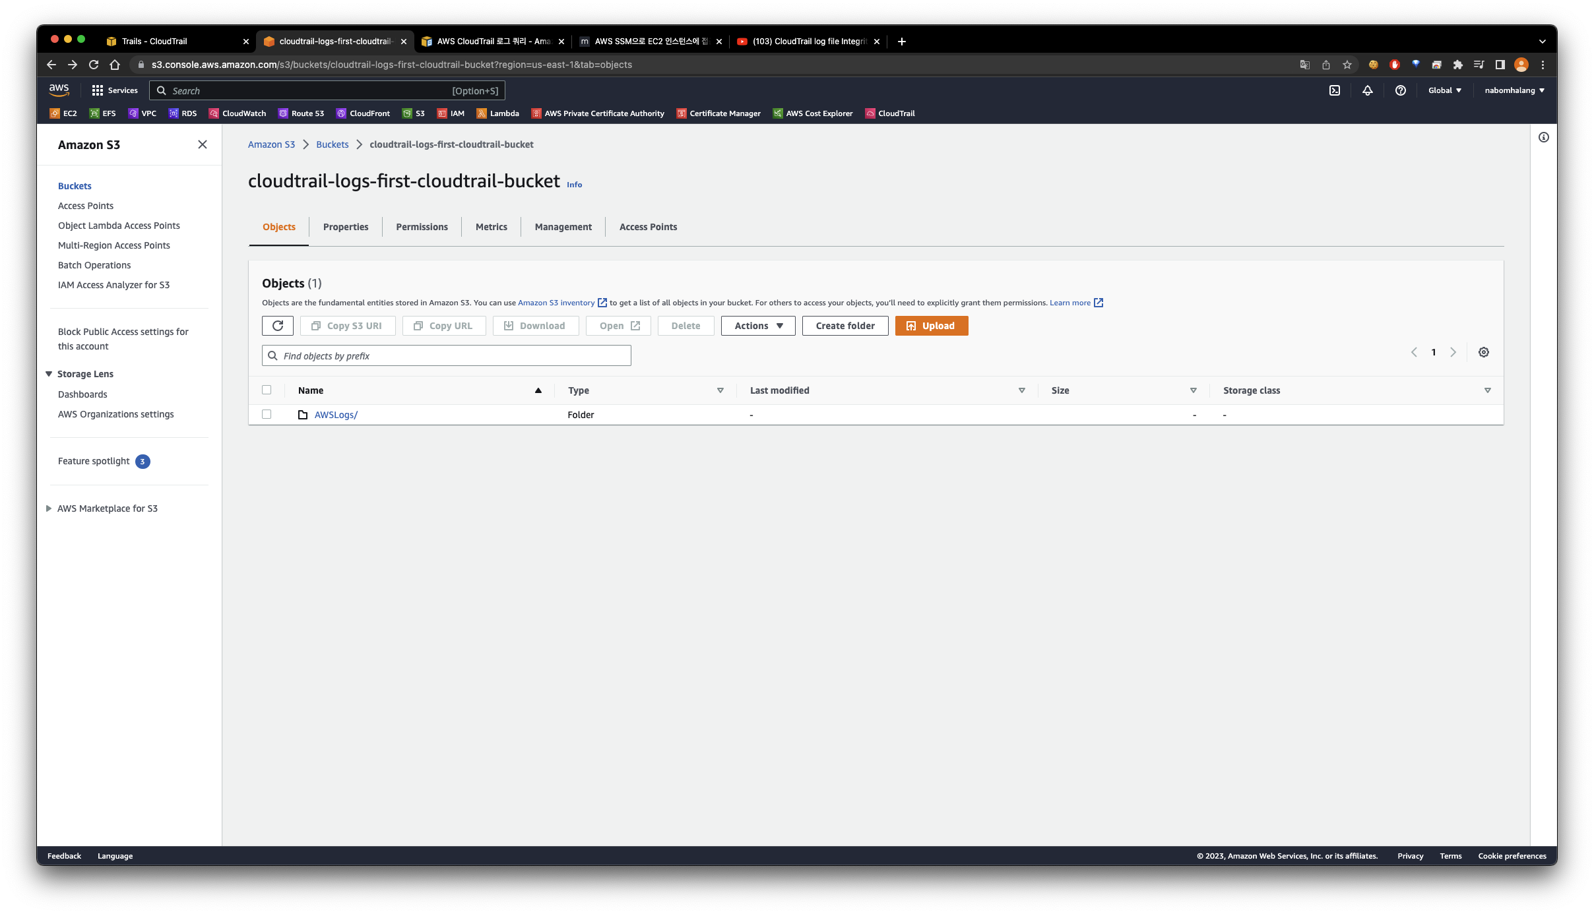Go to next page of objects
Image resolution: width=1594 pixels, height=914 pixels.
pos(1453,352)
